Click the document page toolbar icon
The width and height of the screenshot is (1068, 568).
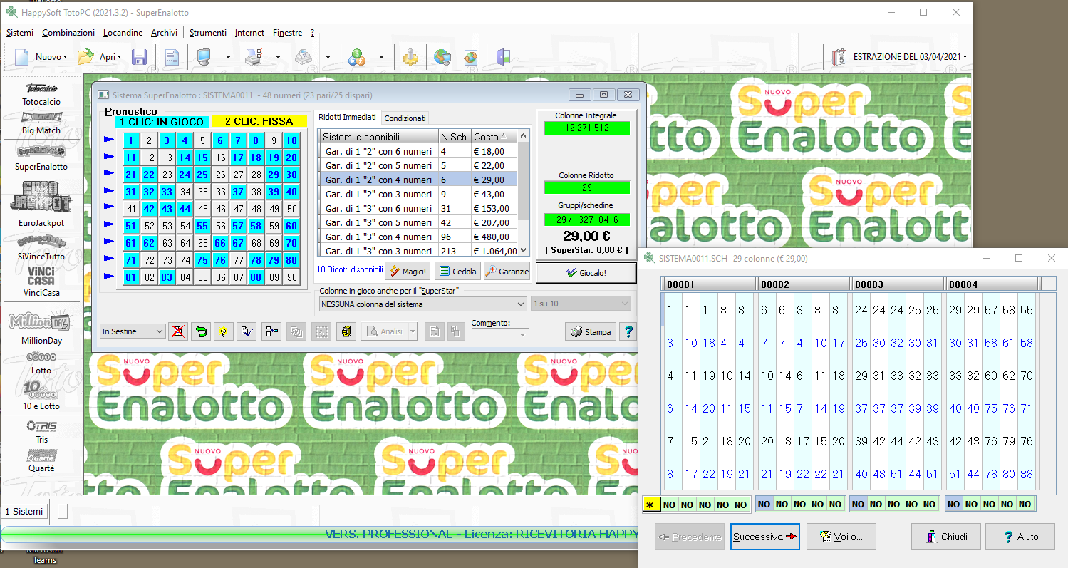[172, 57]
